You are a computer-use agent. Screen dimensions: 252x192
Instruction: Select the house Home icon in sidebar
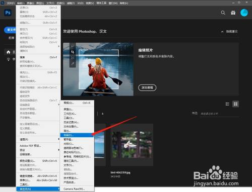click(9, 52)
